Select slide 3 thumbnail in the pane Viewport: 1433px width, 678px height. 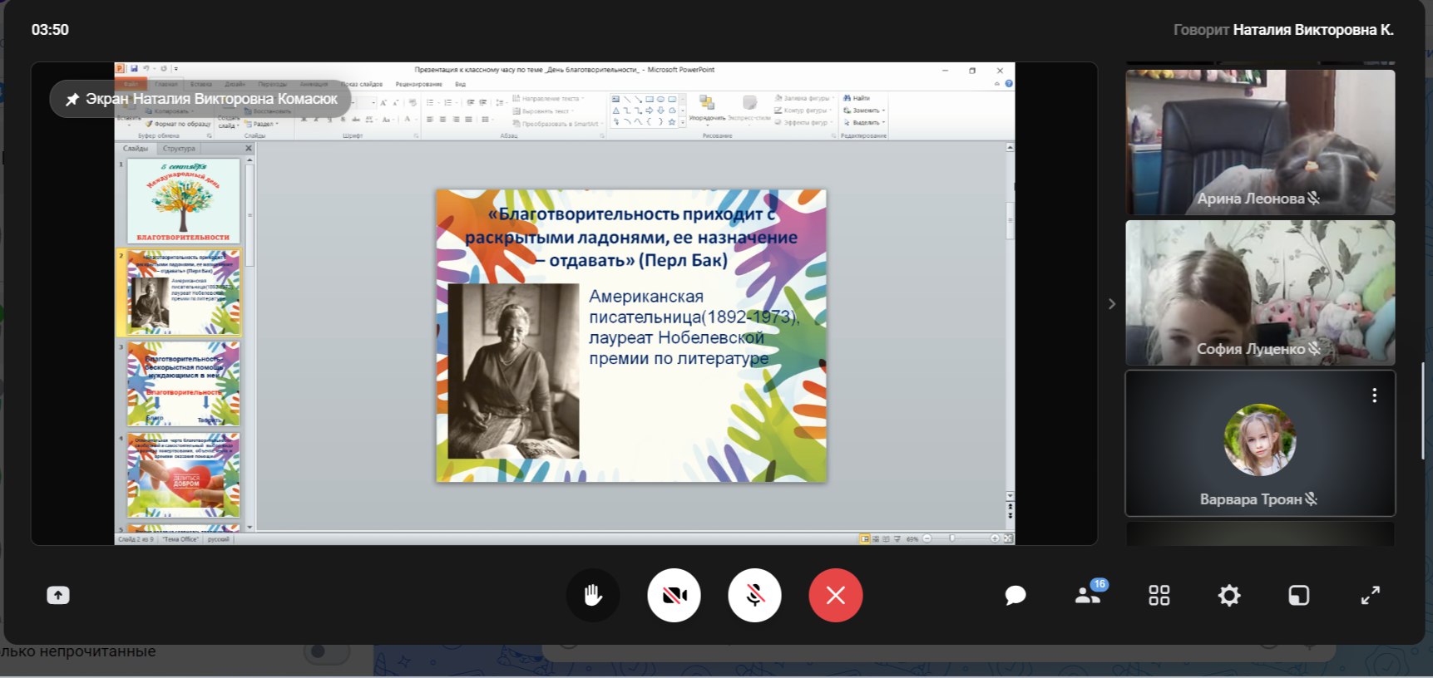(x=183, y=384)
